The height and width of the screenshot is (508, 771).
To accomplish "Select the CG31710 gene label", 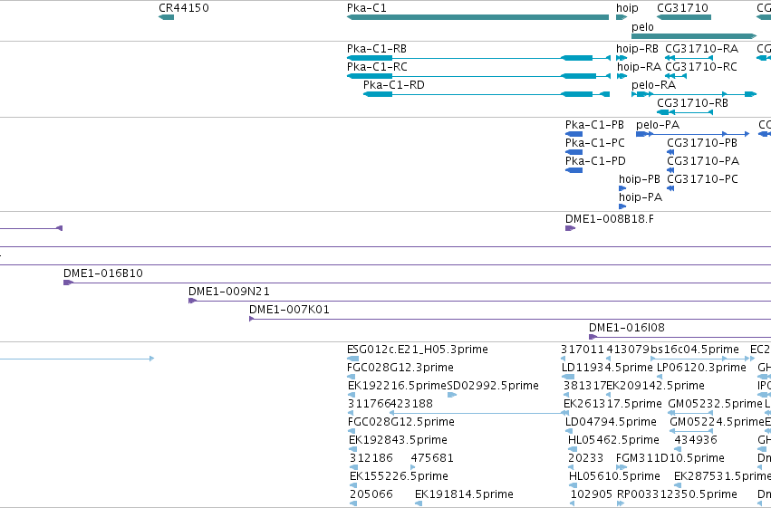I will [x=682, y=8].
